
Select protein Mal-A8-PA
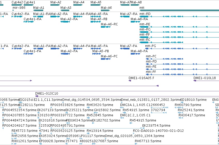coord(135,54)
